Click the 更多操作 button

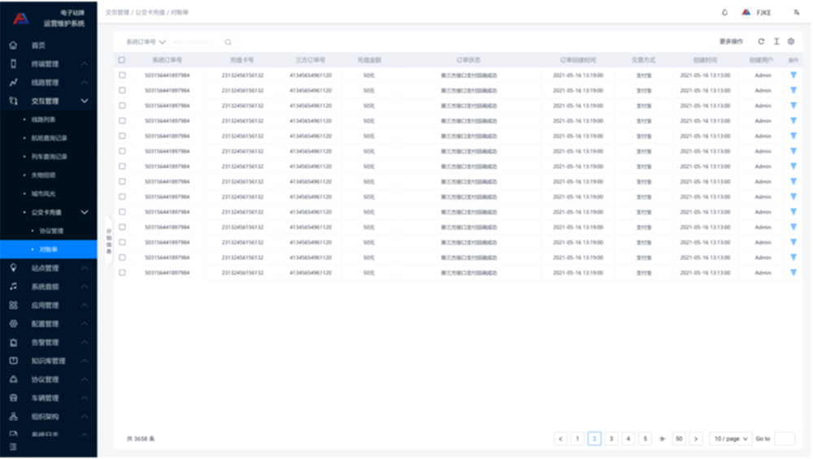click(x=731, y=41)
